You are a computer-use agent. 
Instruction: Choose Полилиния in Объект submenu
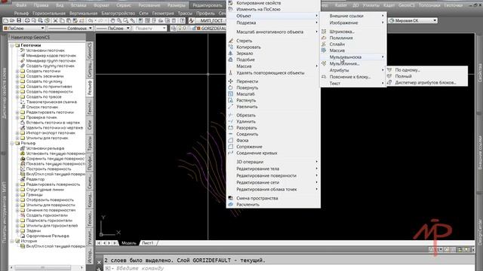point(341,38)
